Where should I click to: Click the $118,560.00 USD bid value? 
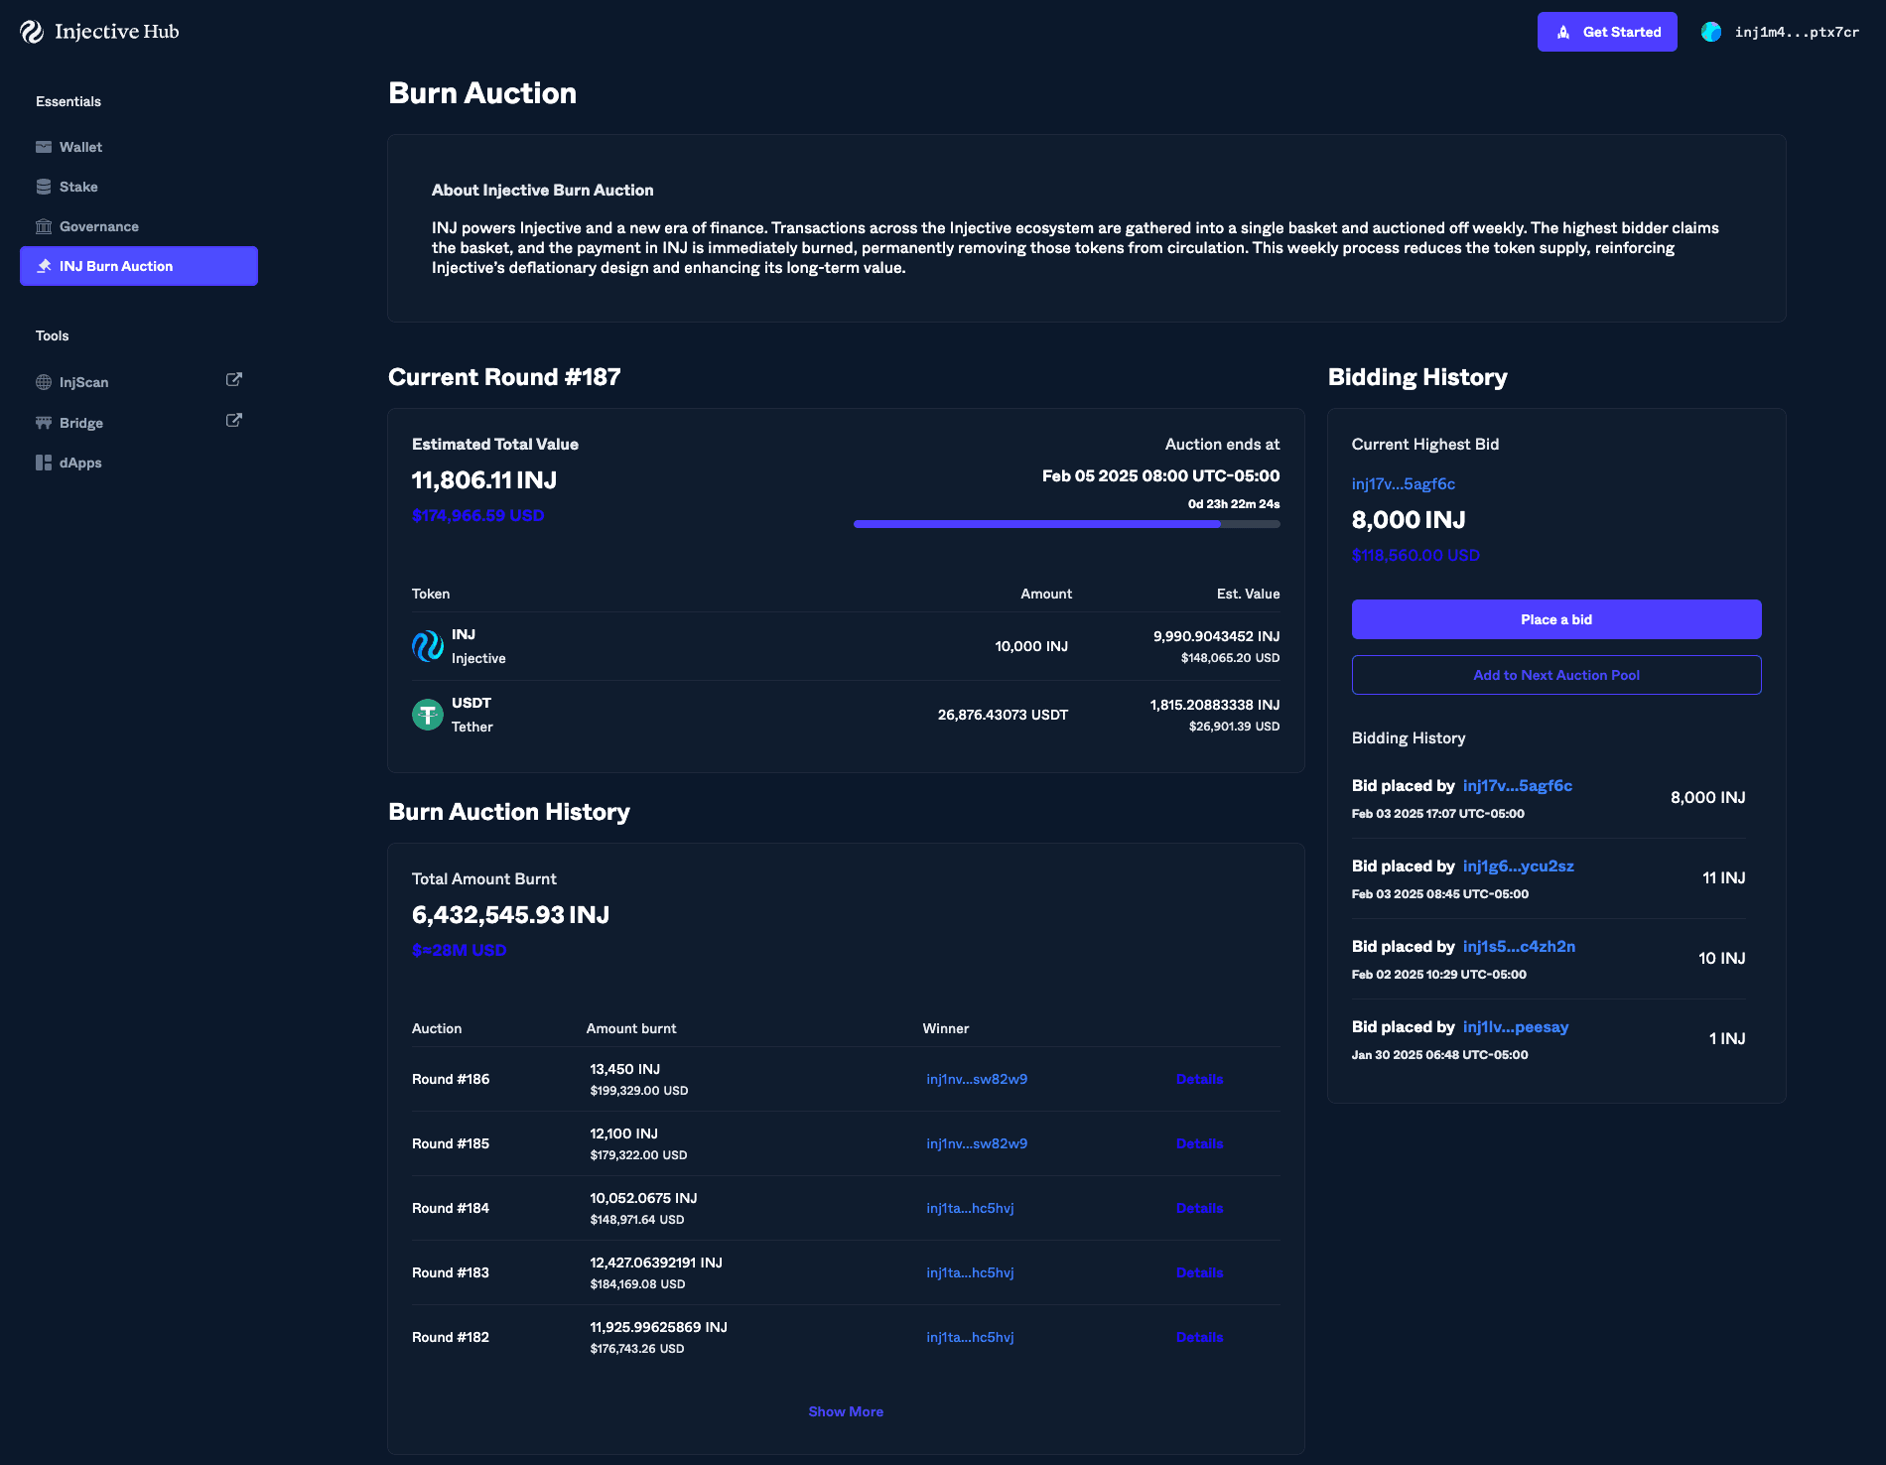point(1415,556)
